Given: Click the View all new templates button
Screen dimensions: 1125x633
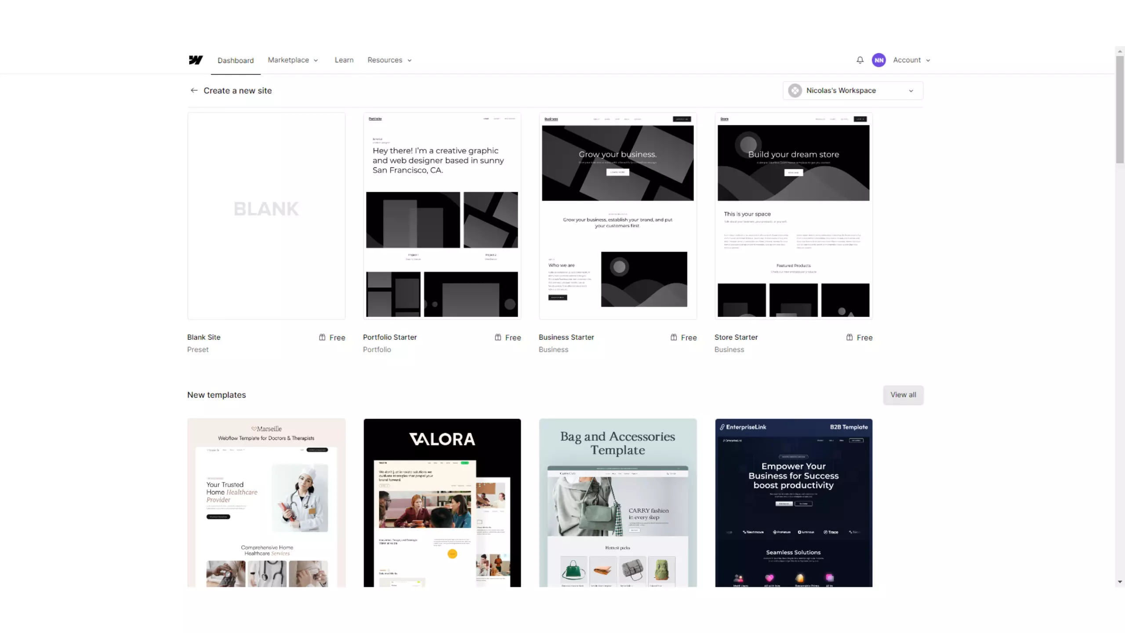Looking at the screenshot, I should pos(903,394).
